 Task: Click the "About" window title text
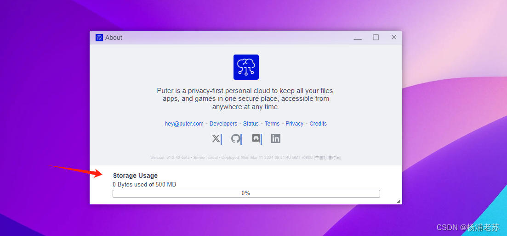pos(114,38)
